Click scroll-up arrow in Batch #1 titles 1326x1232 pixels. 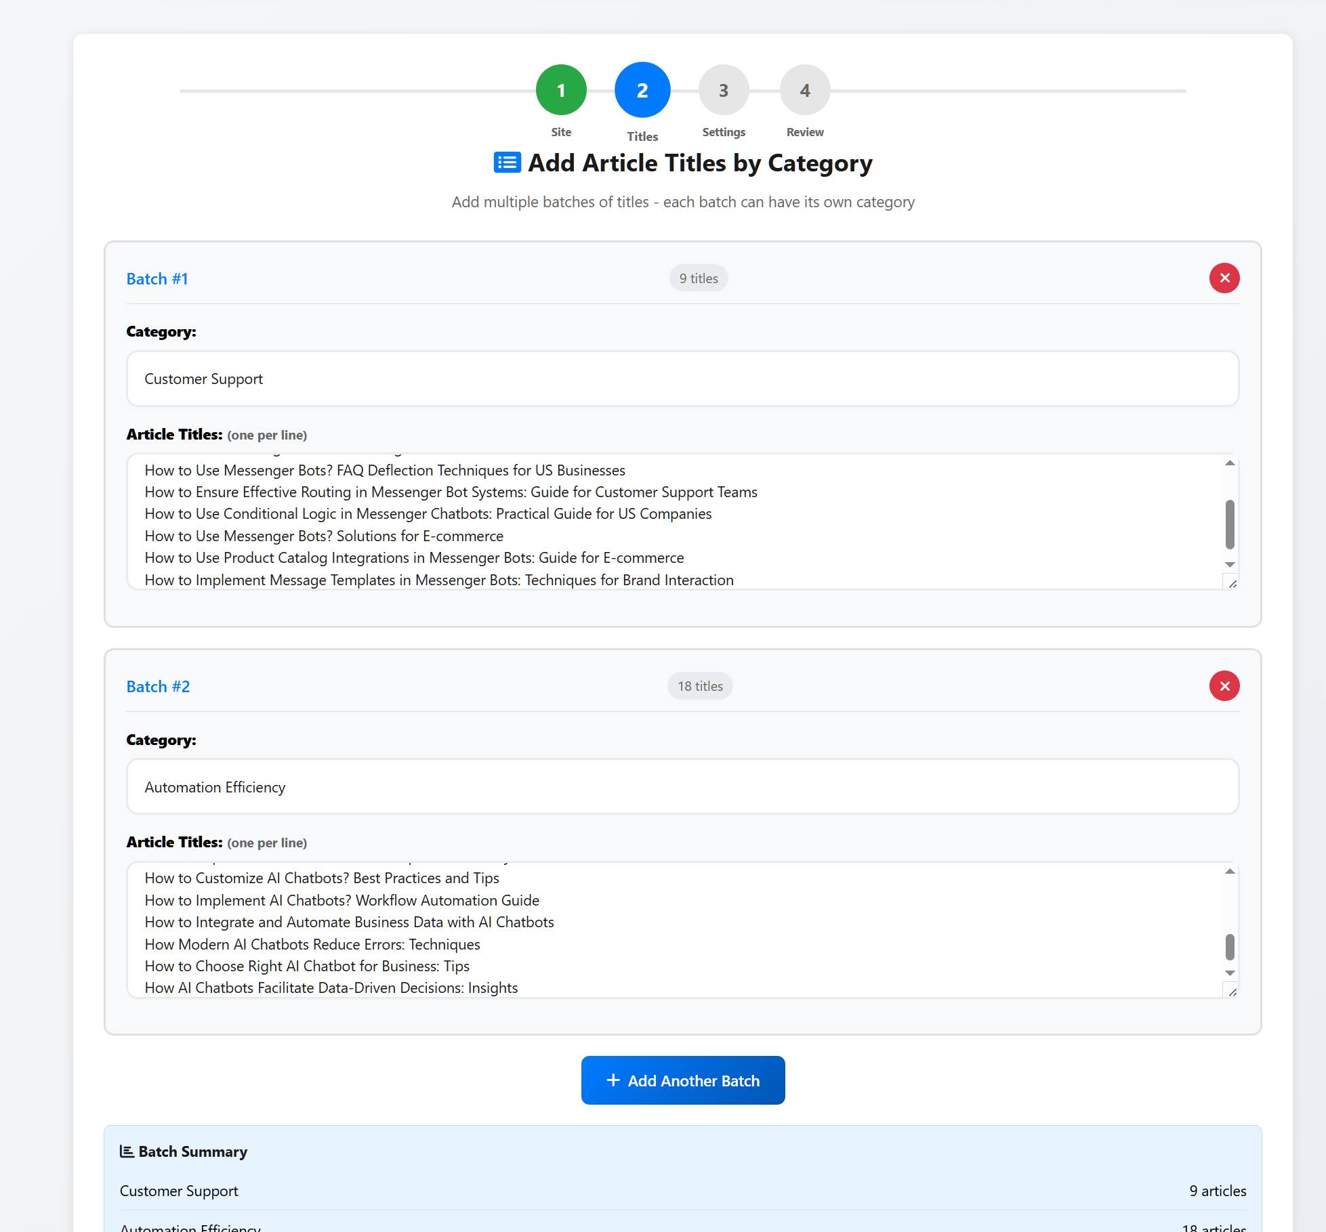tap(1230, 463)
